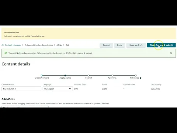
Task: Go back with the Back button
Action: point(119,45)
